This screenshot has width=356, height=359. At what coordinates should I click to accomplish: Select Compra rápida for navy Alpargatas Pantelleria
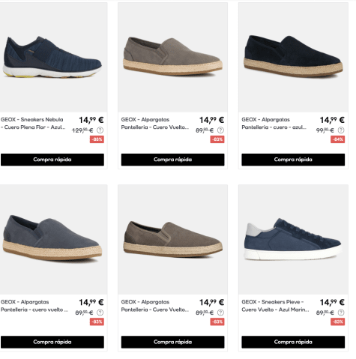point(293,160)
